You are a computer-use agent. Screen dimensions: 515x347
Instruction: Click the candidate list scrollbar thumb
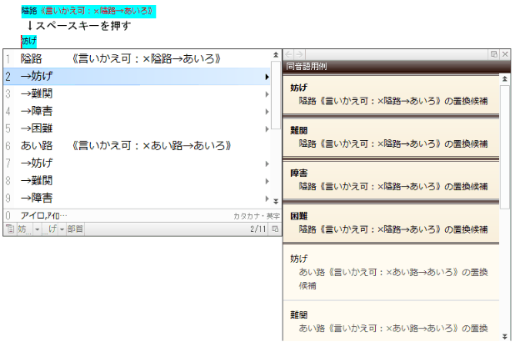276,95
